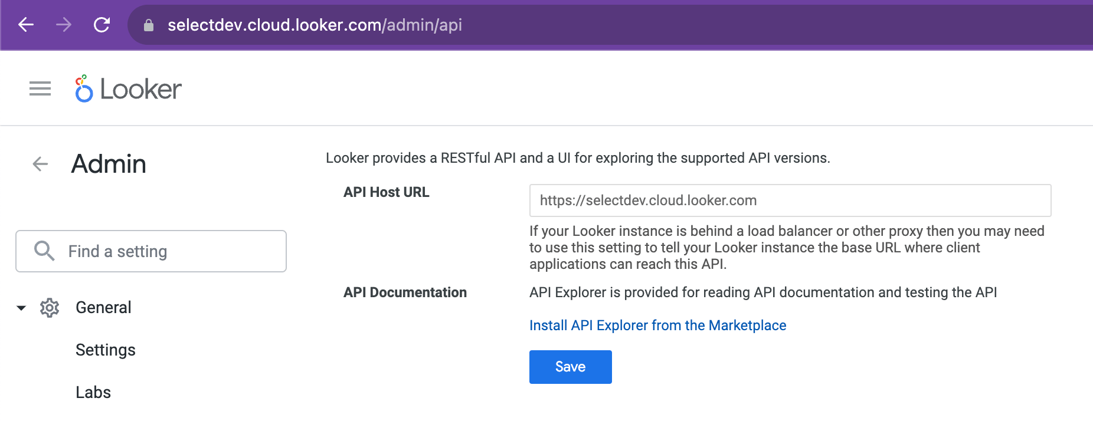Viewport: 1093px width, 421px height.
Task: View site security lock info
Action: (149, 25)
